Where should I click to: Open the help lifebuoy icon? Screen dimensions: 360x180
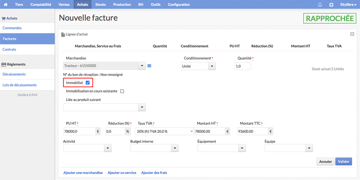331,4
